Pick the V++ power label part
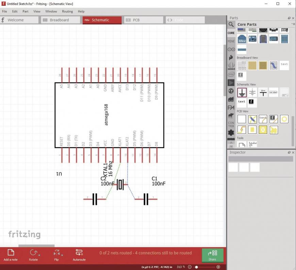 coord(263,93)
